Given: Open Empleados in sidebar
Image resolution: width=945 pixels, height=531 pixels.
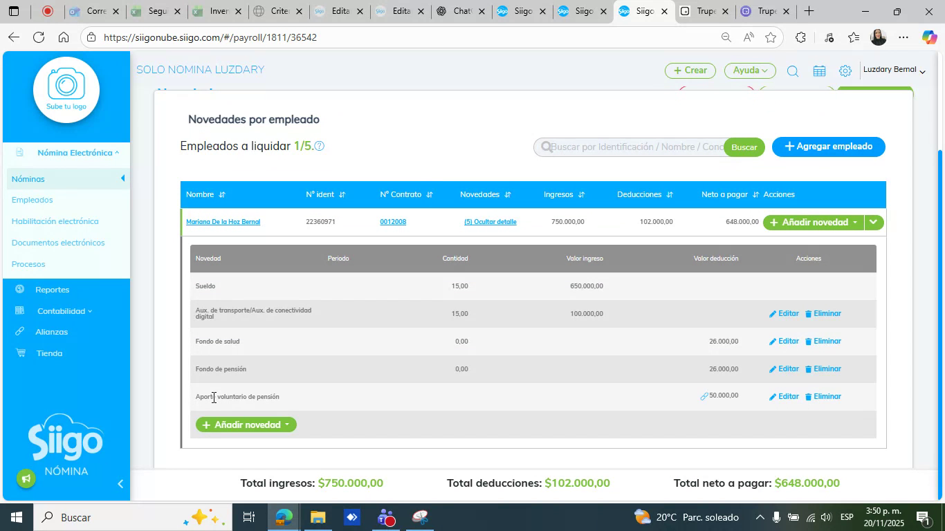Looking at the screenshot, I should point(33,200).
